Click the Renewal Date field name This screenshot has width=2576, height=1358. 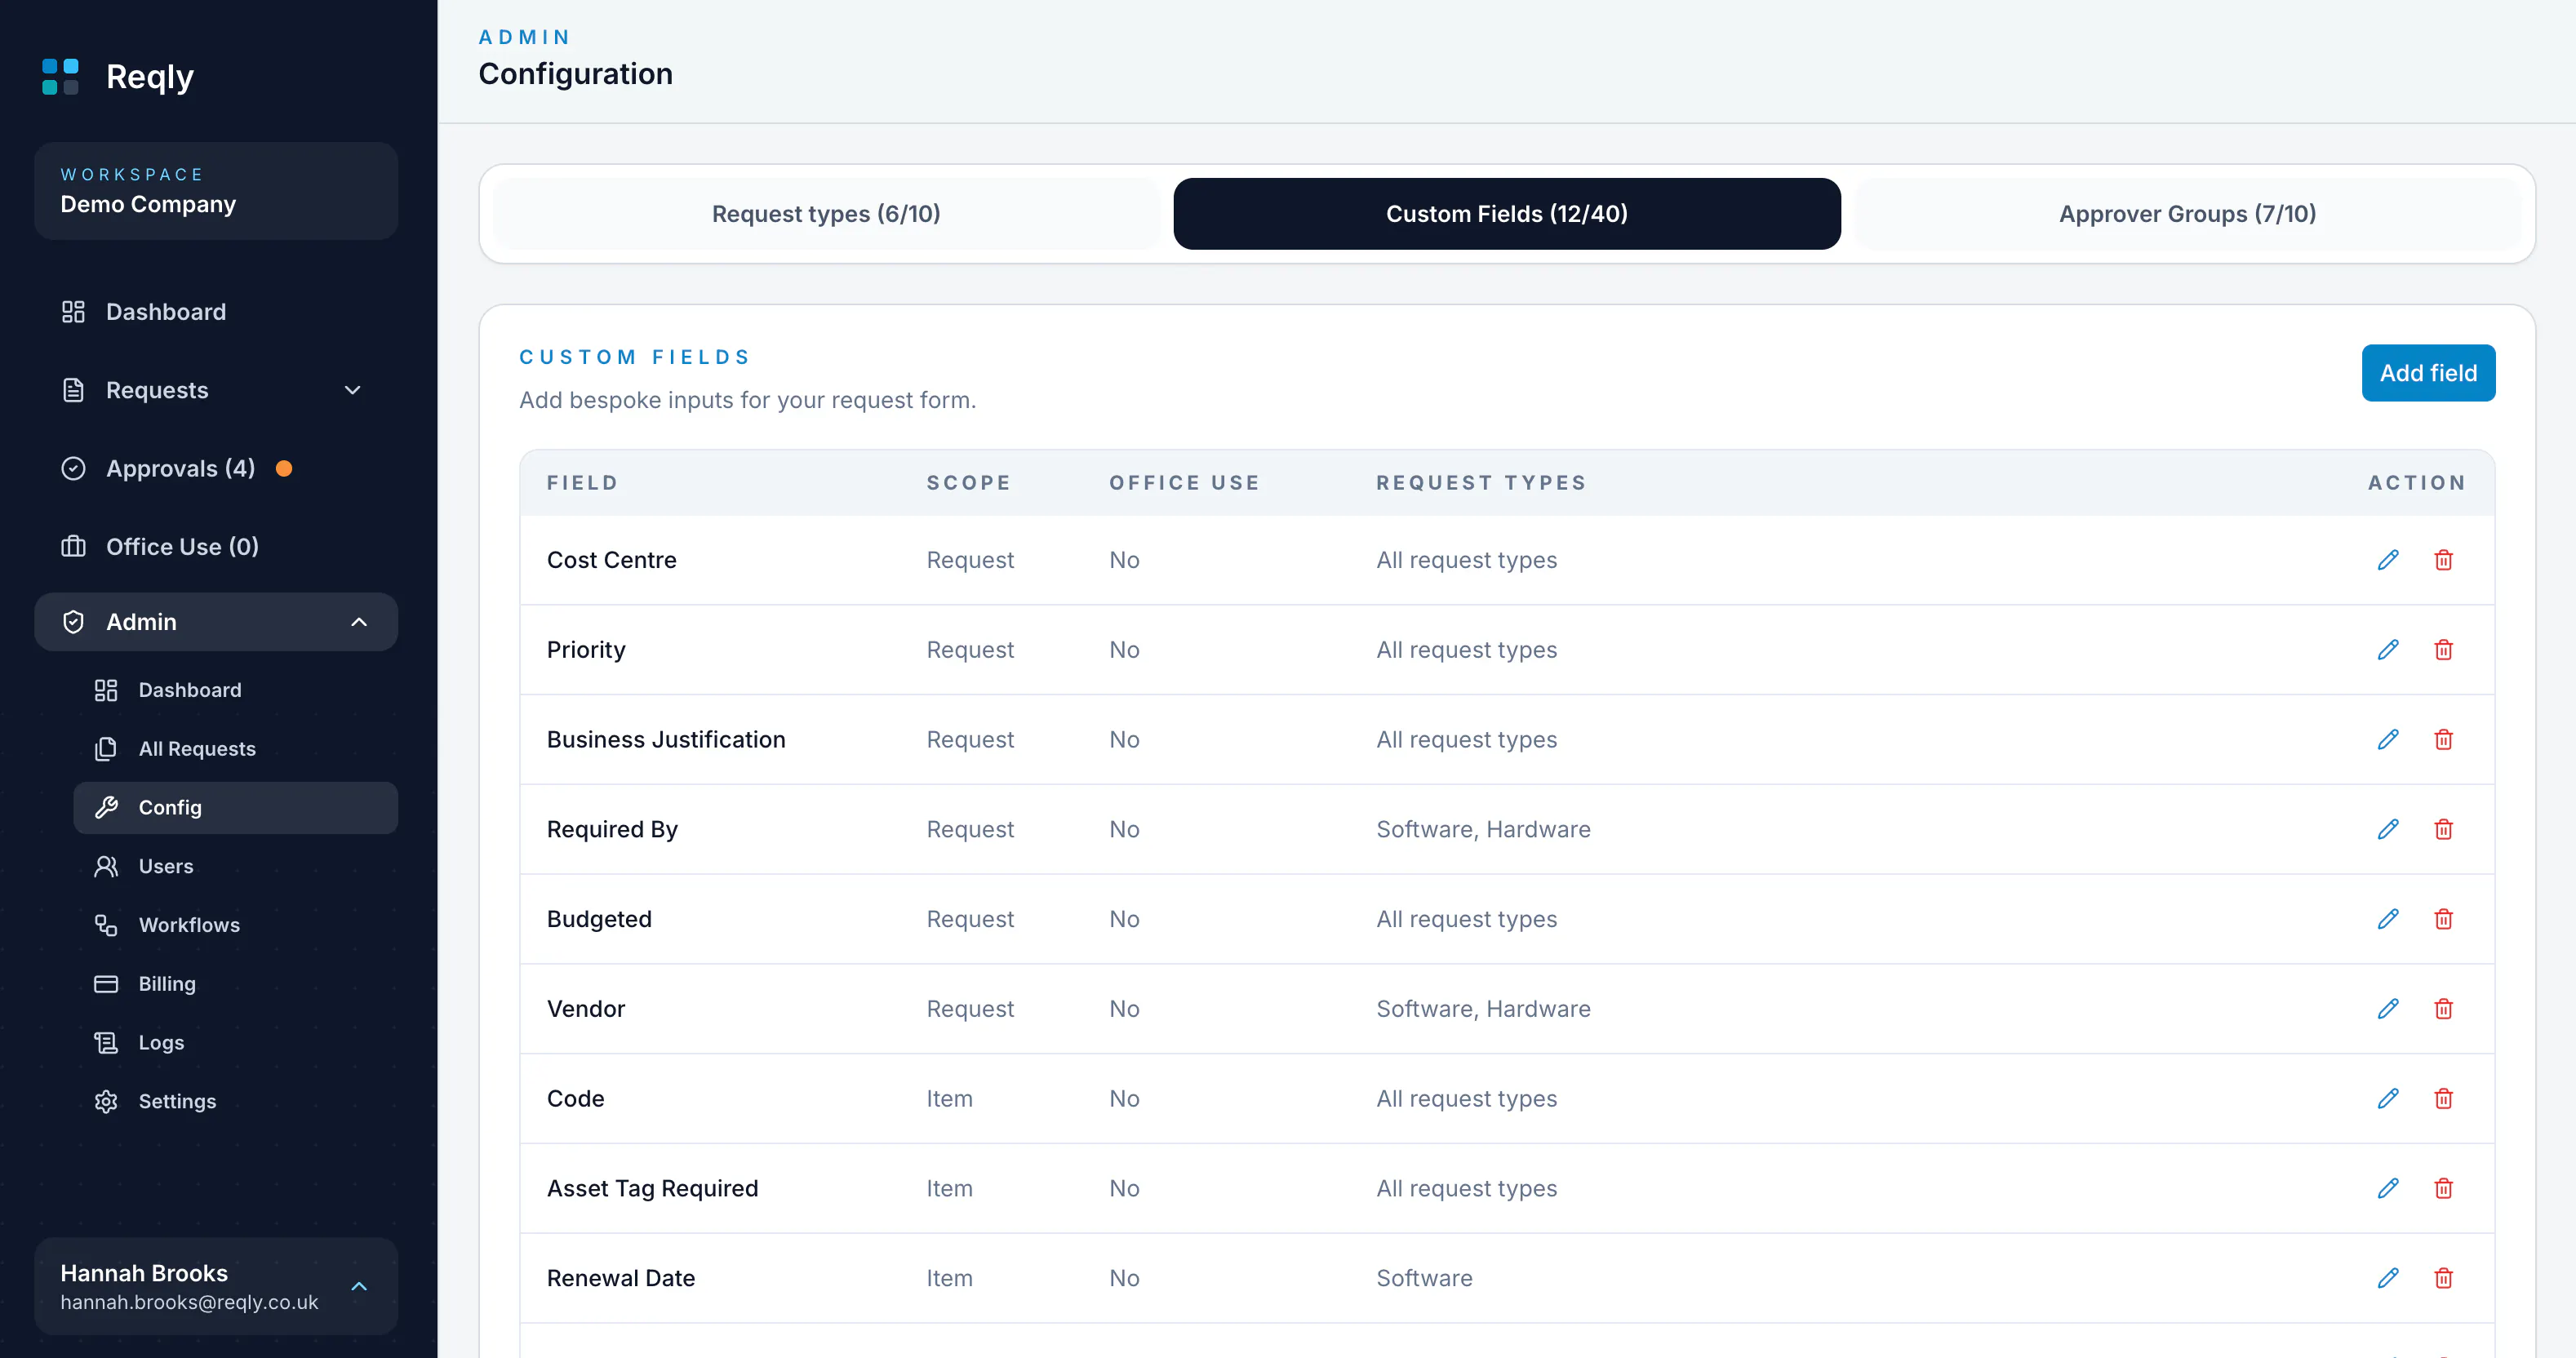click(x=621, y=1278)
